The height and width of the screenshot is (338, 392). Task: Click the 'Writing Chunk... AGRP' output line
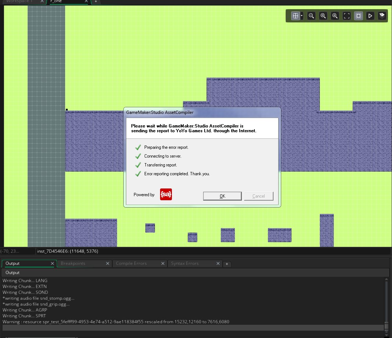[x=25, y=310]
